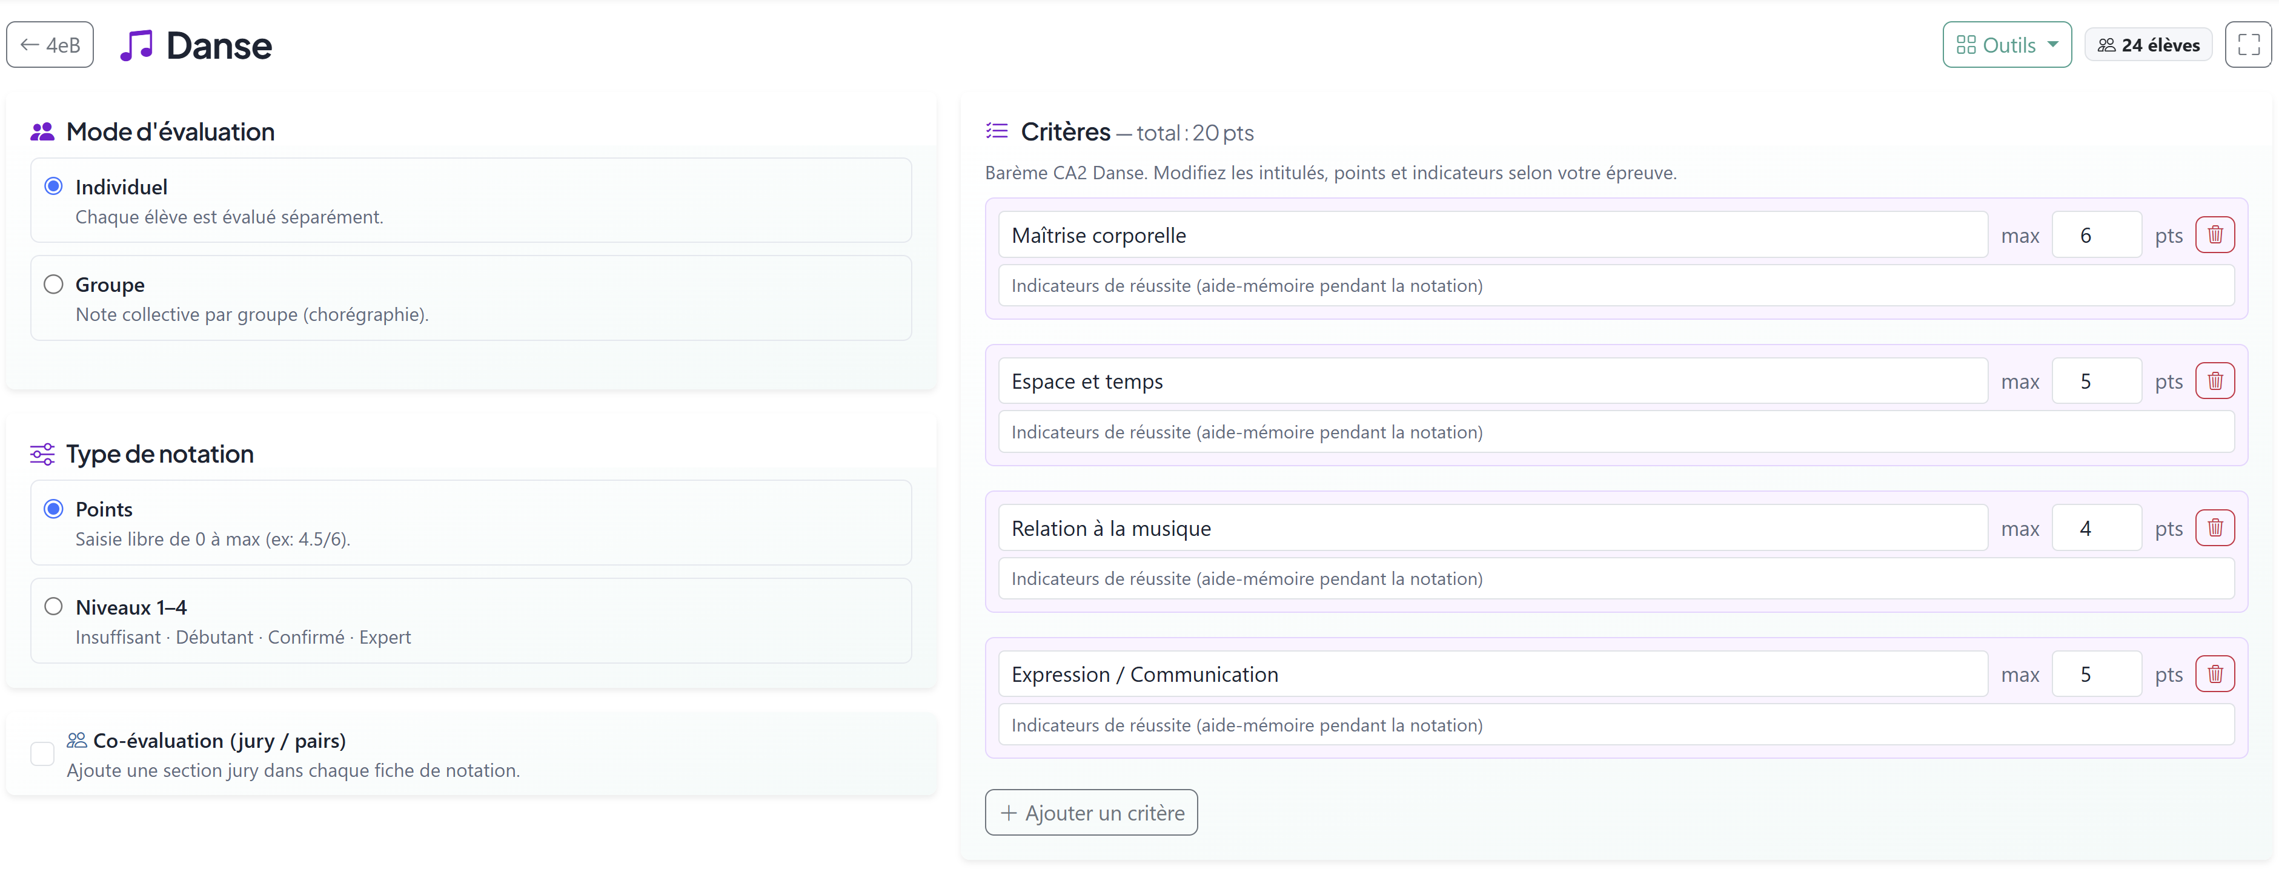The width and height of the screenshot is (2279, 875).
Task: Choose Niveaux 1–4 notation type
Action: pos(53,606)
